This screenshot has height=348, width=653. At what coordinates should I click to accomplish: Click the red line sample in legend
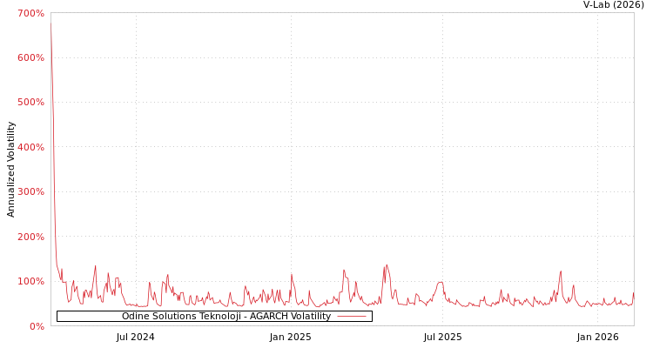click(352, 317)
